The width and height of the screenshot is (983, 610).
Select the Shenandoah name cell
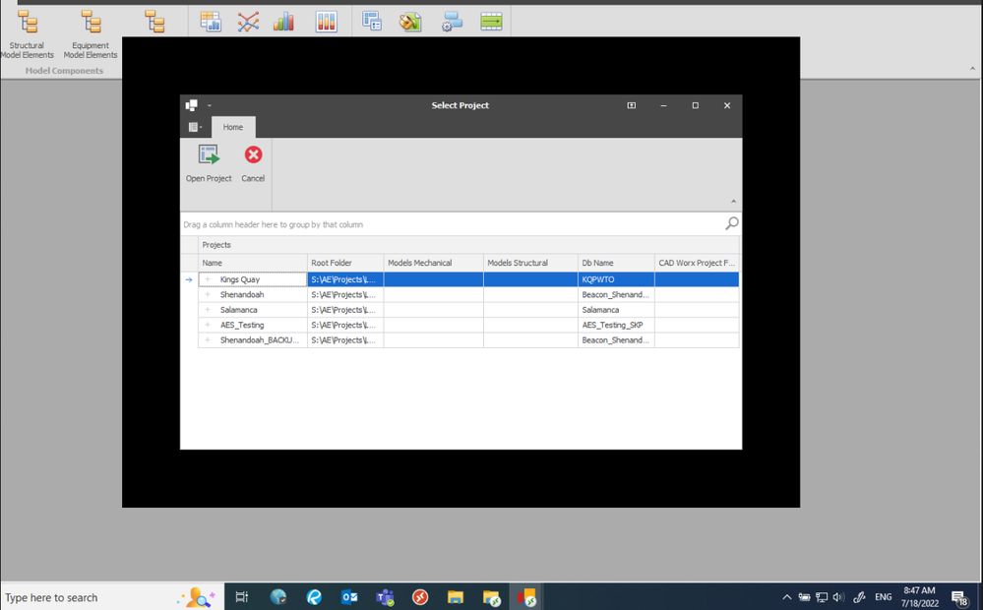253,294
